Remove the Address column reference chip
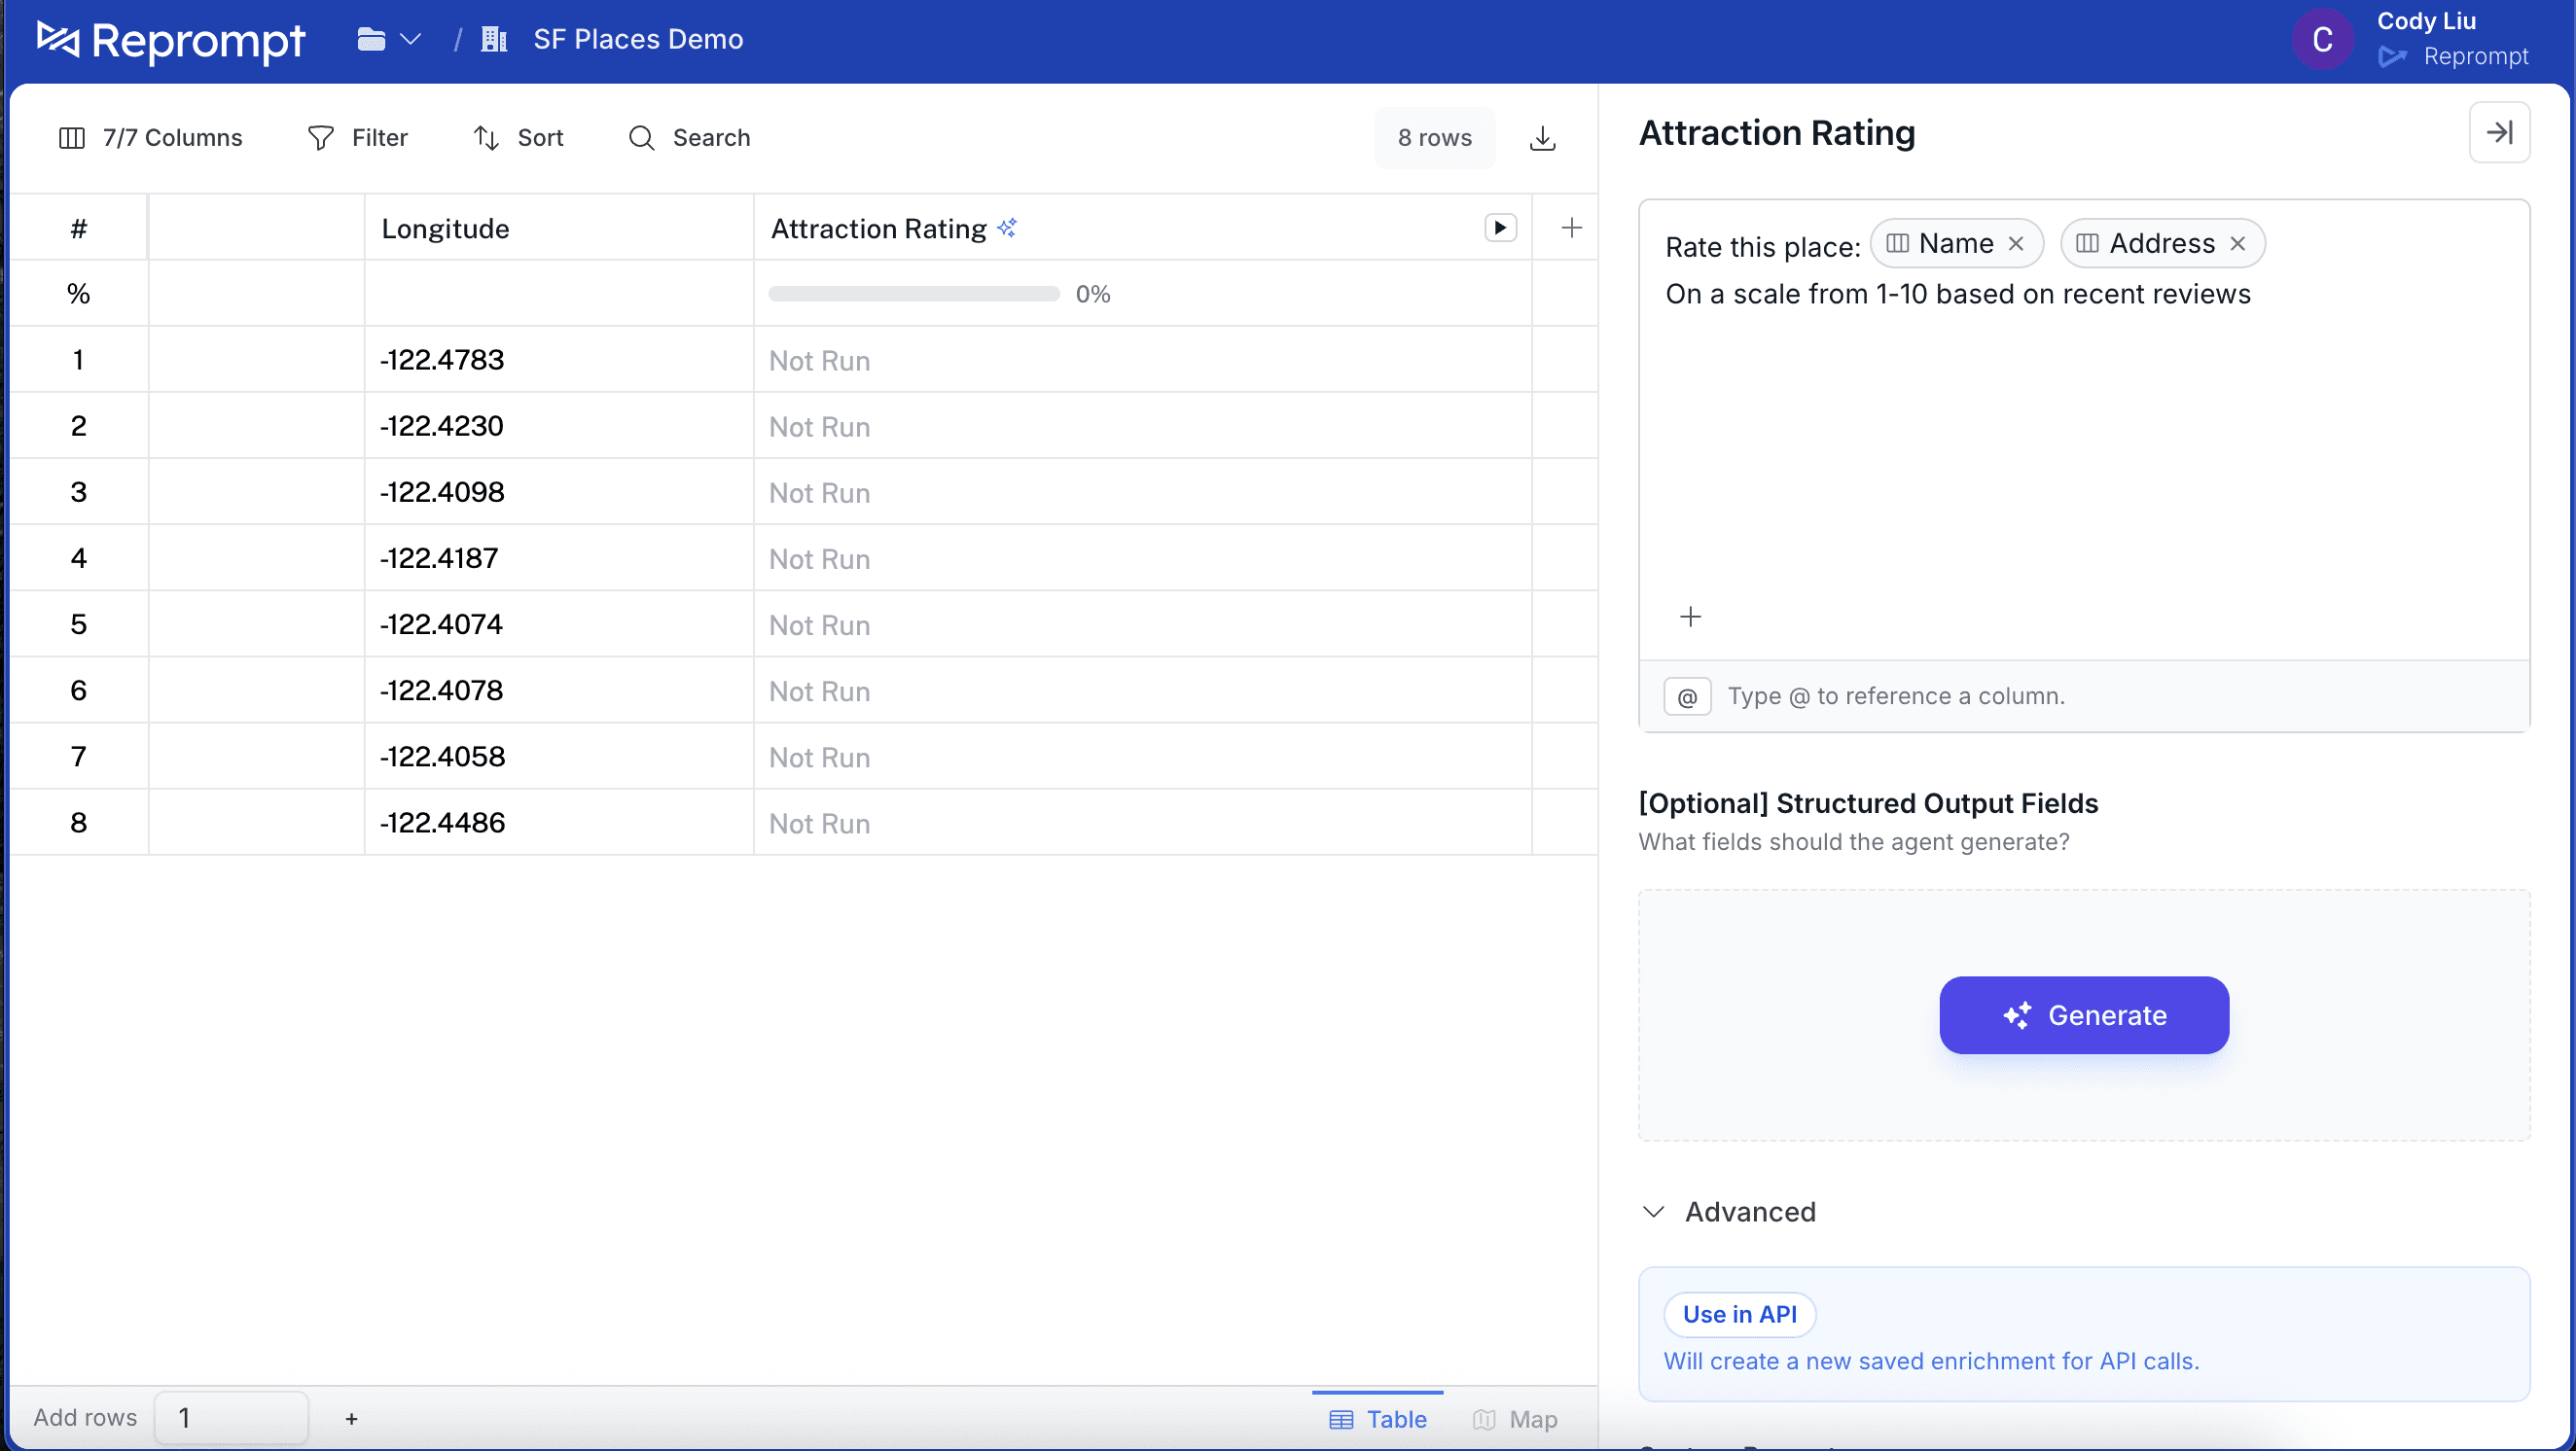This screenshot has width=2576, height=1451. pyautogui.click(x=2238, y=243)
